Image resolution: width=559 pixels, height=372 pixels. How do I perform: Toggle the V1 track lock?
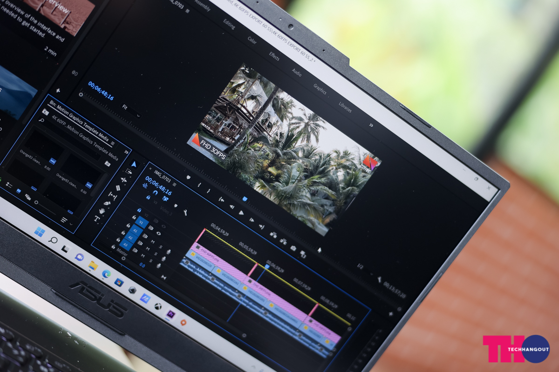tap(134, 217)
